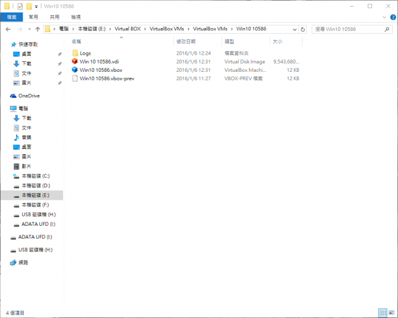The width and height of the screenshot is (398, 318).
Task: Switch to large icons view in status bar
Action: pos(392,312)
